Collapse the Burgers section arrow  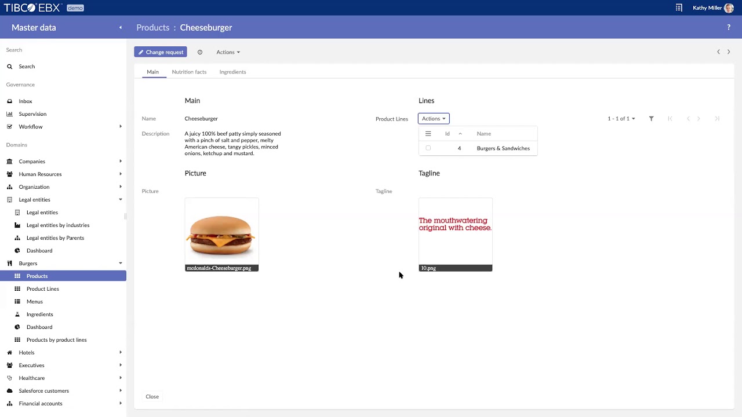[121, 264]
